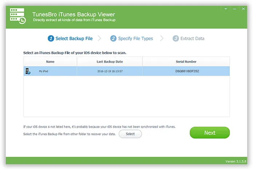Sort backups by the Name column header
The height and width of the screenshot is (170, 253).
(50, 62)
